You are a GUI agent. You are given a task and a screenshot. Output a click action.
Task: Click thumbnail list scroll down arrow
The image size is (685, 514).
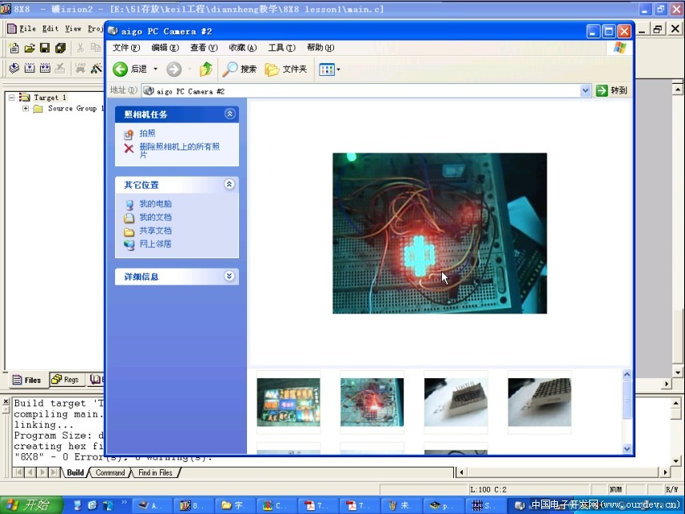click(627, 448)
